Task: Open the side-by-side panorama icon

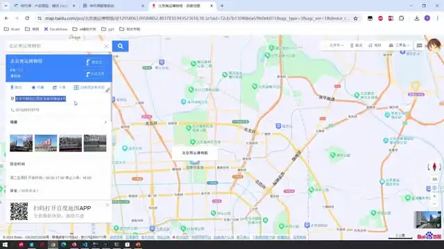Action: (x=76, y=87)
